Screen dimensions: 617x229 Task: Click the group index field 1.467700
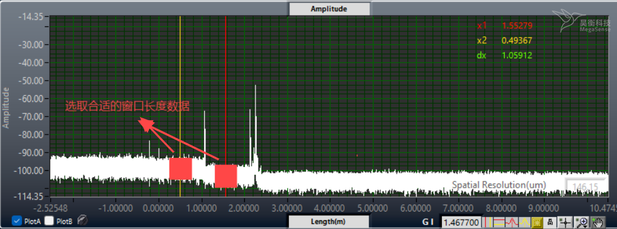(x=461, y=223)
